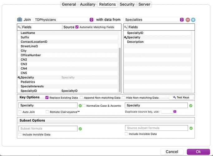Click green check beside left Specialty key field
Image resolution: width=213 pixels, height=156 pixels.
pos(80,105)
